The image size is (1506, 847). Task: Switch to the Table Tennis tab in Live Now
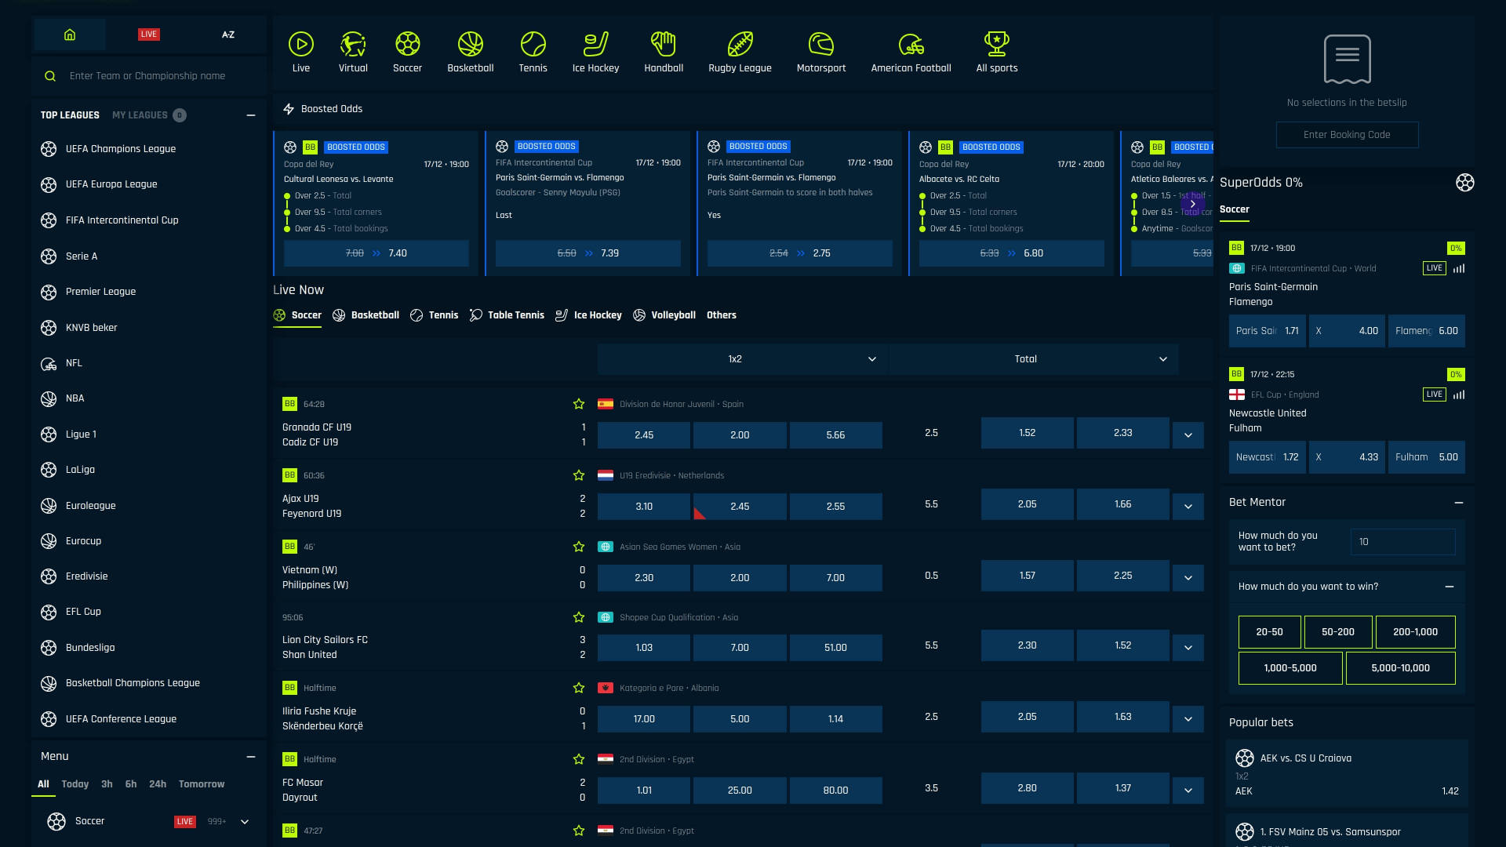tap(507, 314)
